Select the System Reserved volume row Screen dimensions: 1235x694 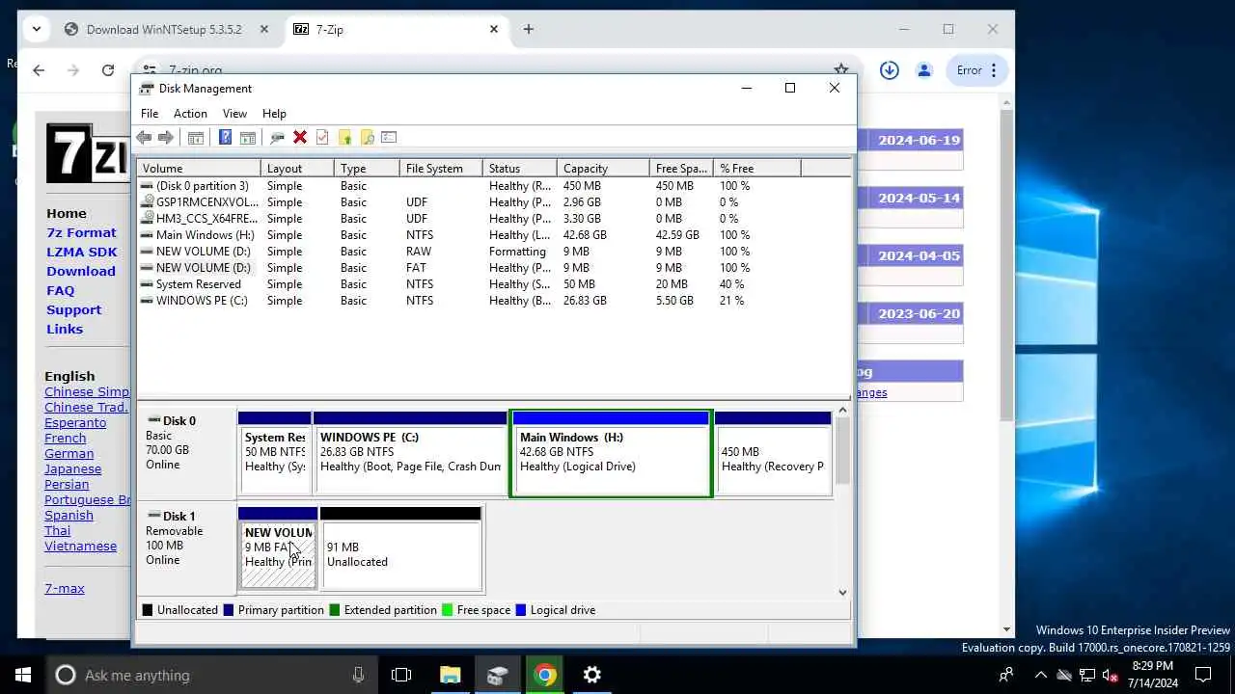(493, 284)
